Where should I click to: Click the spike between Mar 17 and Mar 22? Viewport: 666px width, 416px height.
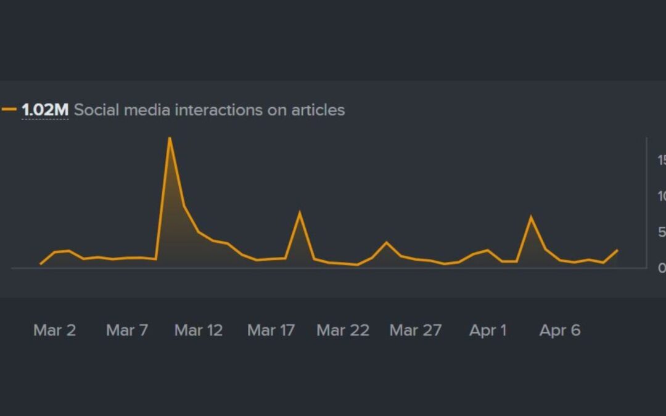coord(300,213)
